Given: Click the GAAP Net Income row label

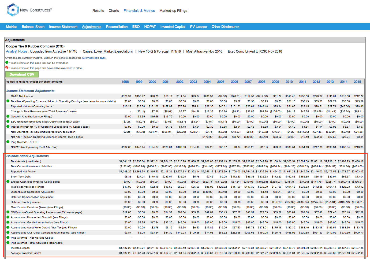Looking at the screenshot, I should pyautogui.click(x=22, y=96).
